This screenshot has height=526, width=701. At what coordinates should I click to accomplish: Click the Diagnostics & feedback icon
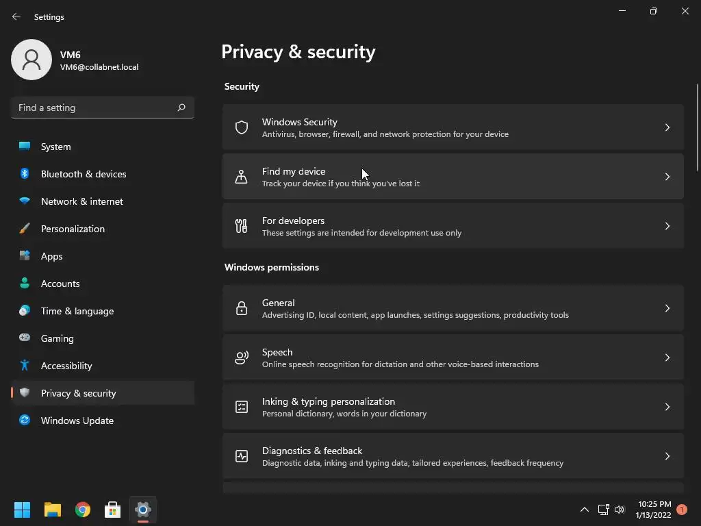(x=242, y=456)
